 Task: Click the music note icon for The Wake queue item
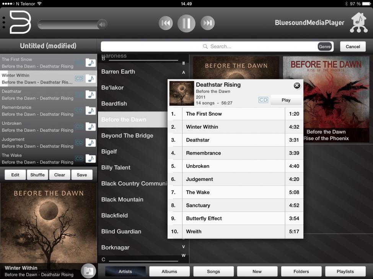click(x=91, y=158)
